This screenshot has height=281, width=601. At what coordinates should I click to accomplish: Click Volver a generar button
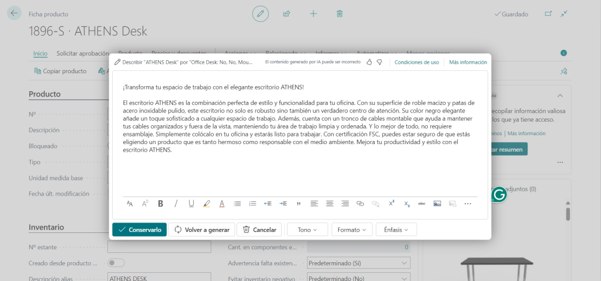pyautogui.click(x=202, y=229)
